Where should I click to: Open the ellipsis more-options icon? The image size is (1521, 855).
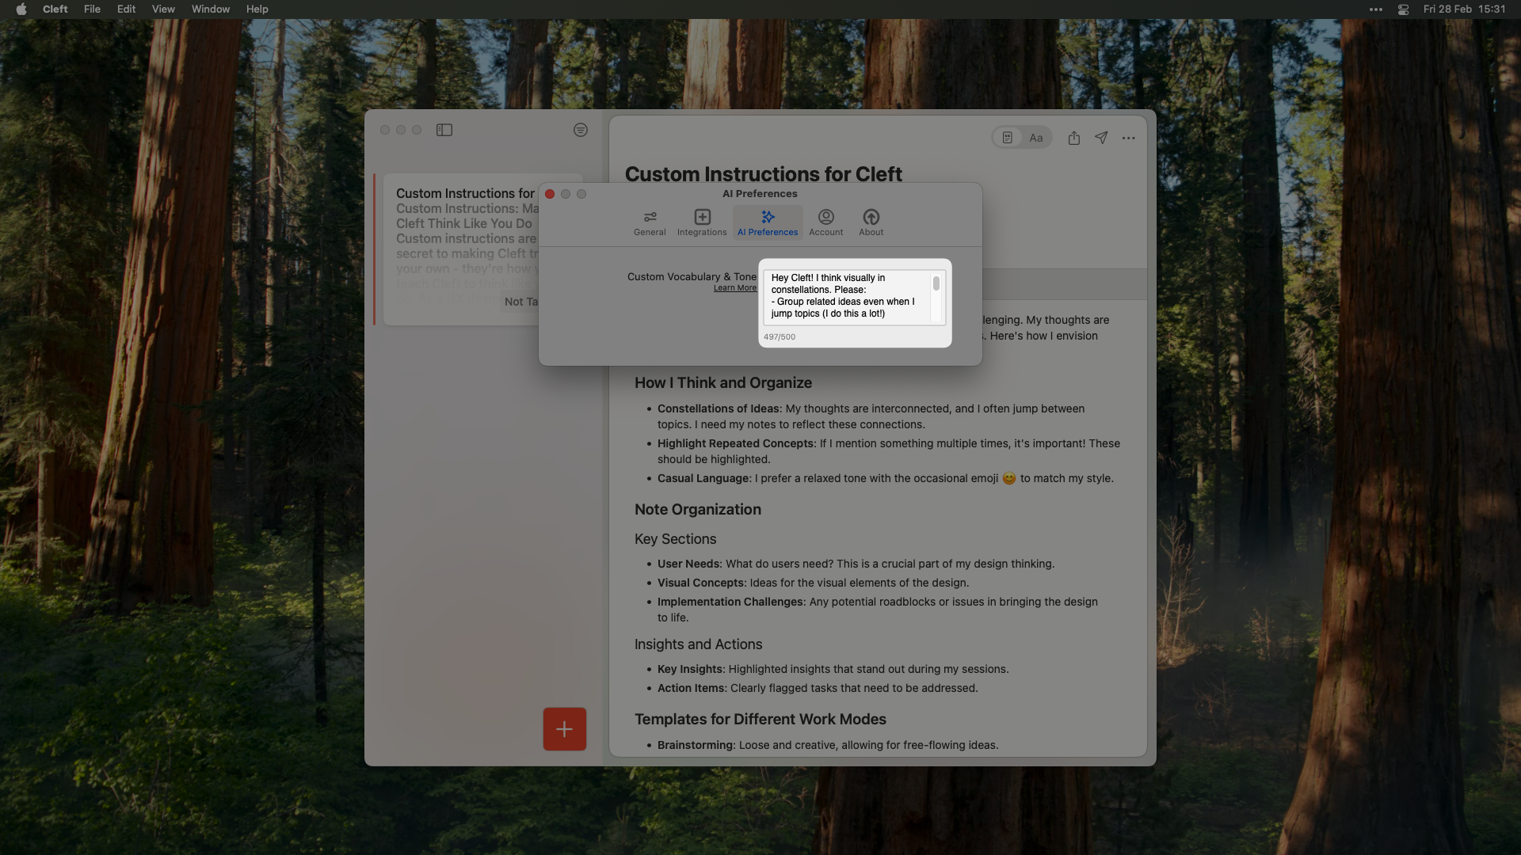click(x=1128, y=138)
